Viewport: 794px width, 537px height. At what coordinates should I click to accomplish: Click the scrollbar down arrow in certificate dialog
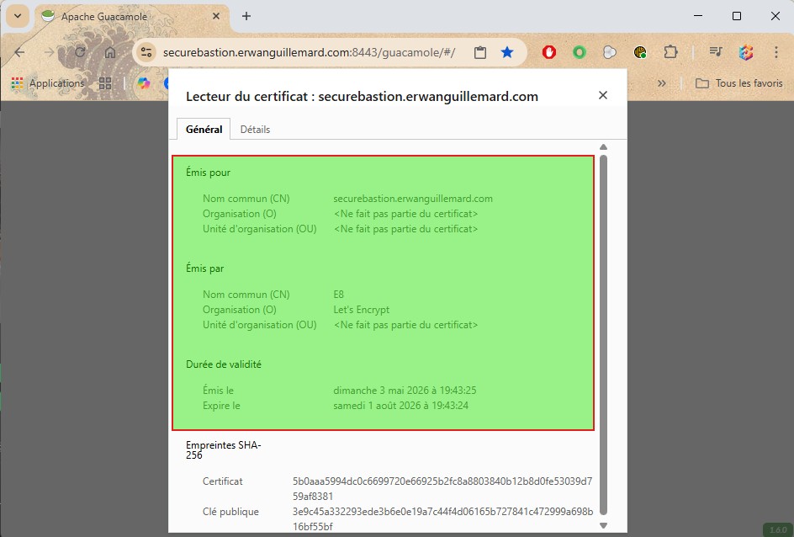[603, 525]
